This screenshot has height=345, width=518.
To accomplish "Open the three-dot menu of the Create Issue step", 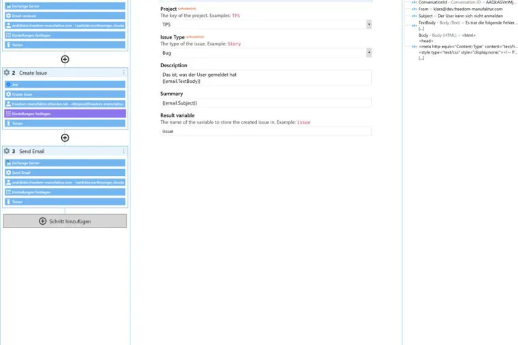I will coord(124,73).
